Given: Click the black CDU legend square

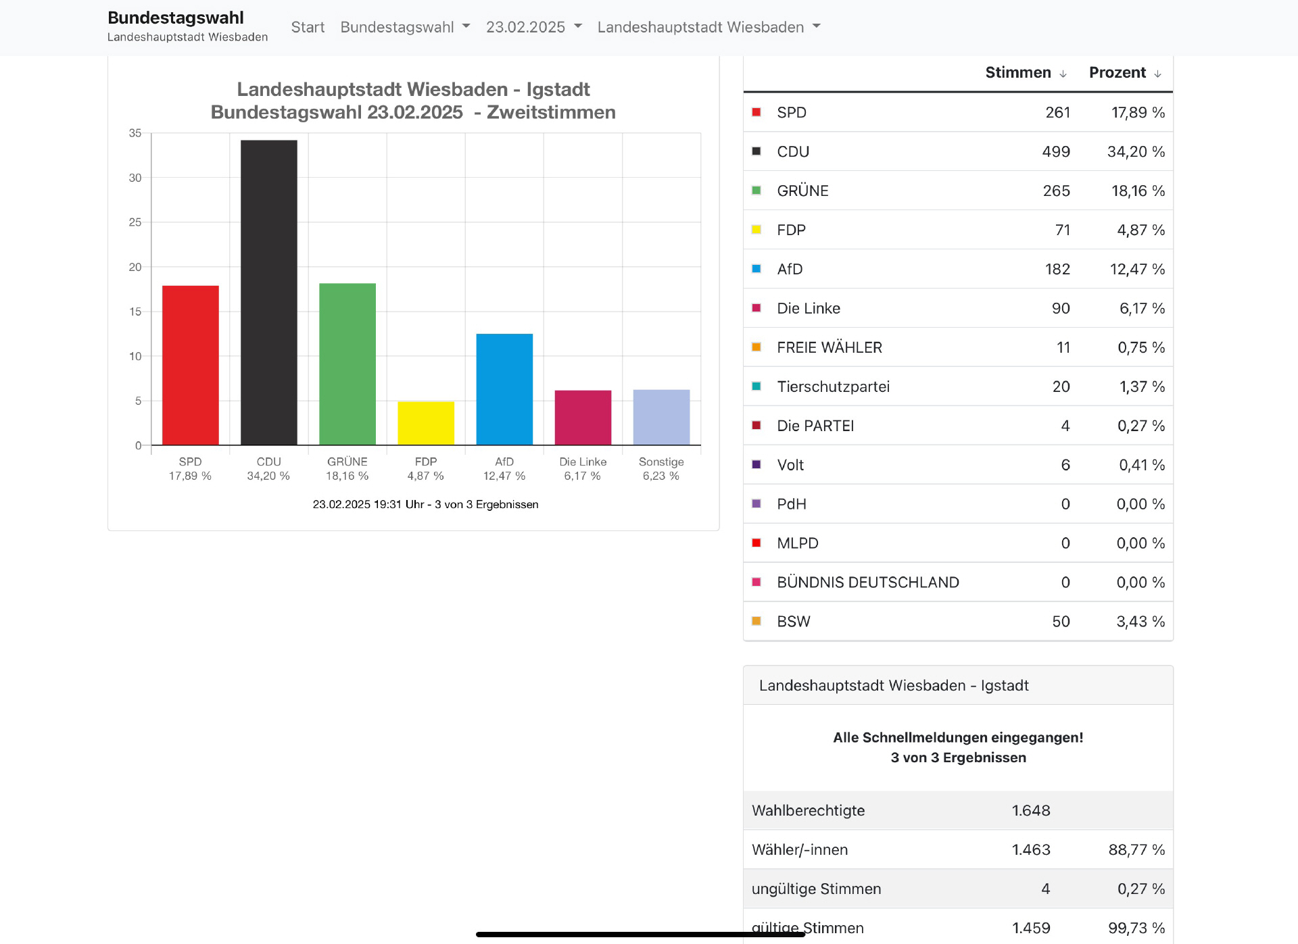Looking at the screenshot, I should (x=756, y=151).
